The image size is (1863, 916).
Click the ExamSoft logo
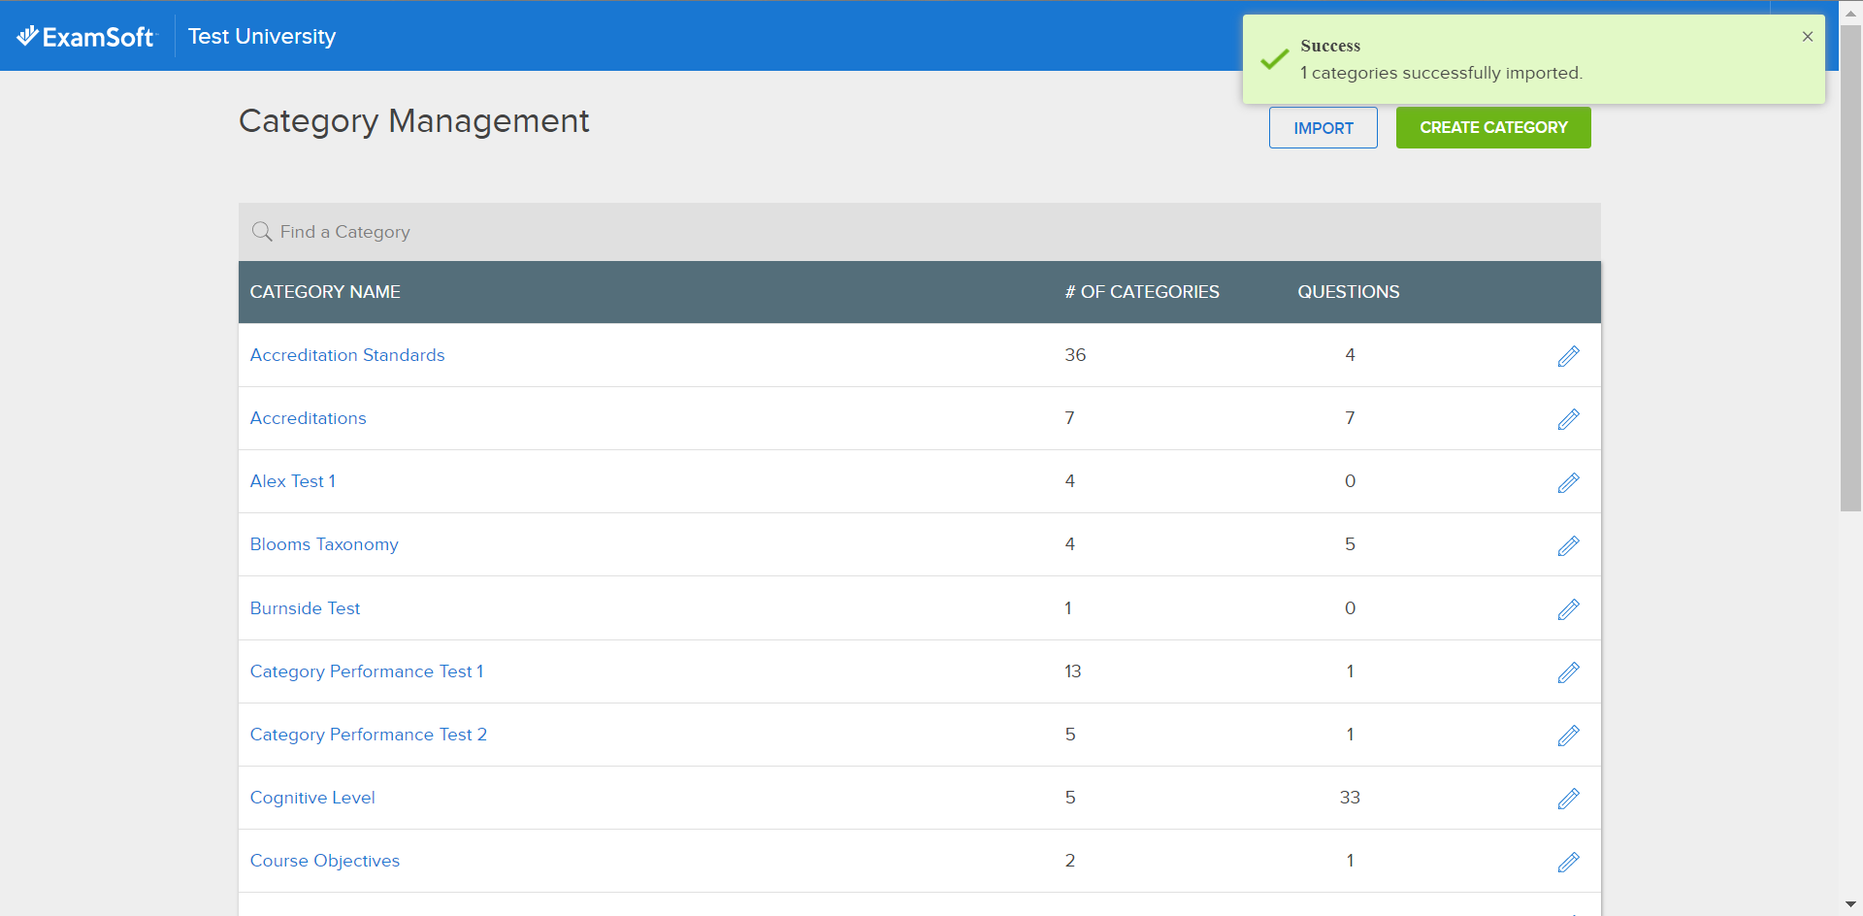point(85,37)
